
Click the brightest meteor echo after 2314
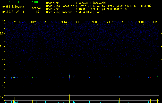pyautogui.click(x=69, y=76)
